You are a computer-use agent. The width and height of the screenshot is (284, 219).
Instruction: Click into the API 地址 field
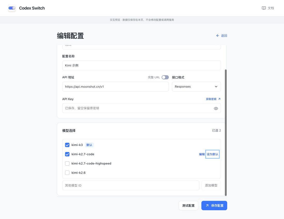115,87
